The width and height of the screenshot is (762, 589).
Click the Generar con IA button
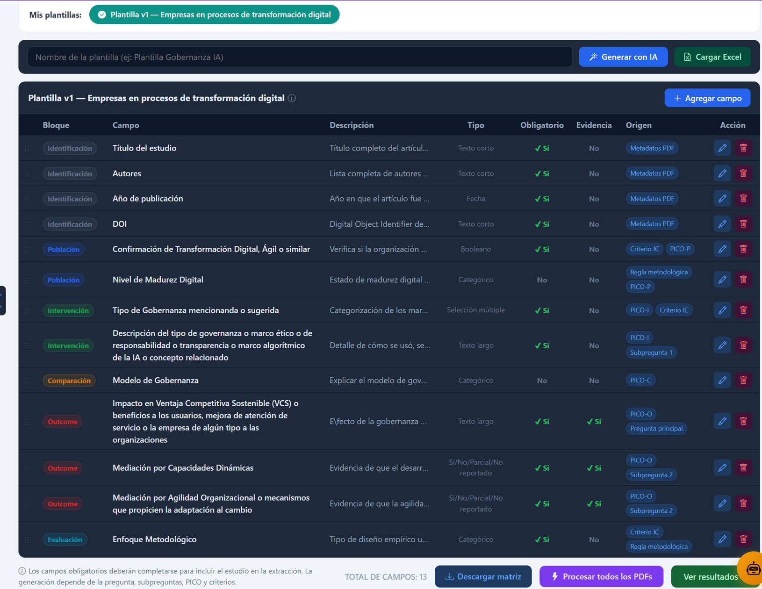pyautogui.click(x=623, y=57)
